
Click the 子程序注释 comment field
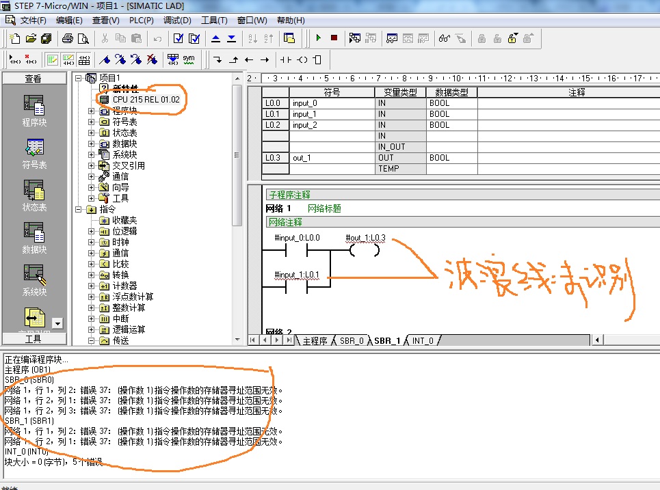point(463,195)
